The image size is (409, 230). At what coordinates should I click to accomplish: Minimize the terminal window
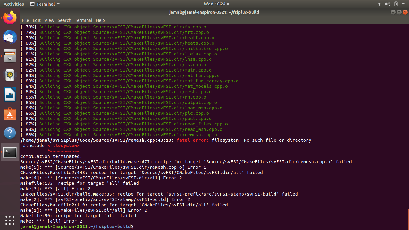(393, 12)
